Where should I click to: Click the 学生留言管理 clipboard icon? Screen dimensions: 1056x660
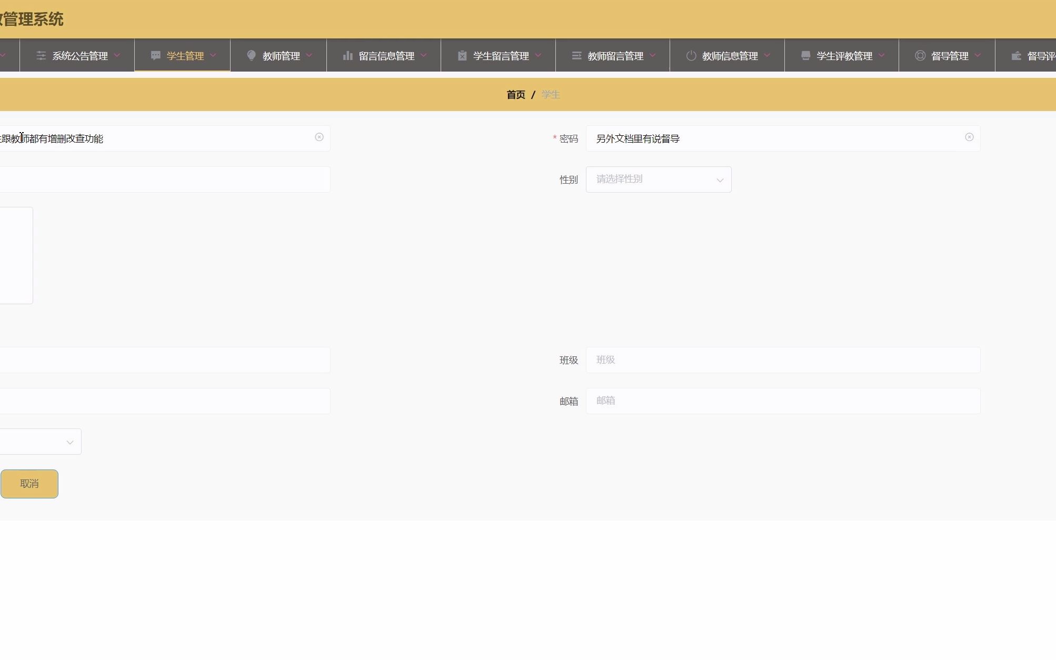point(462,56)
